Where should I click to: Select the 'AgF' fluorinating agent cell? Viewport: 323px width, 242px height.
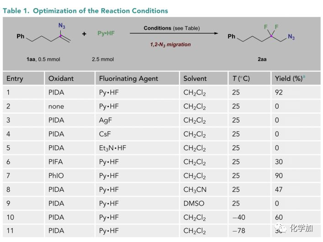(x=106, y=120)
